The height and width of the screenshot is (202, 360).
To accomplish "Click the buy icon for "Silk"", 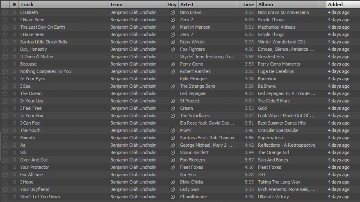I will [x=173, y=152].
